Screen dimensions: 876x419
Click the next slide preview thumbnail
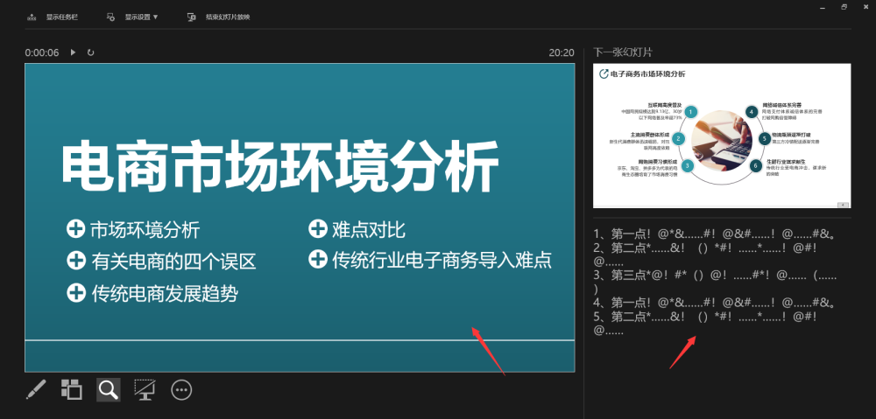pos(722,136)
